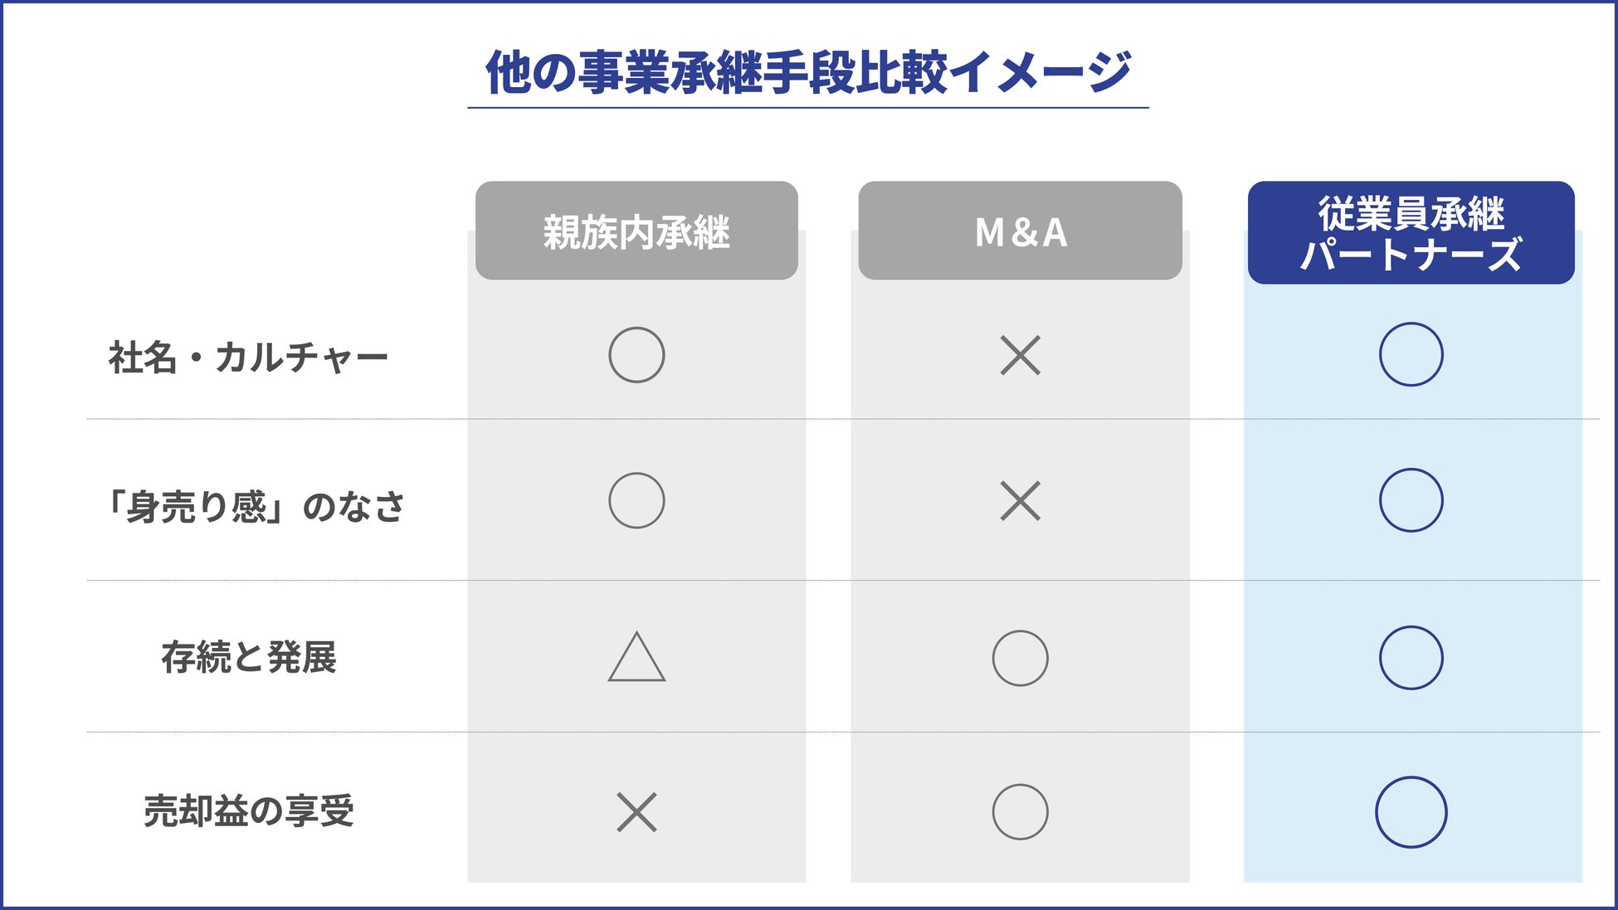
Task: Click the cross mark for M&A 社名・カルチャー
Action: click(1020, 356)
